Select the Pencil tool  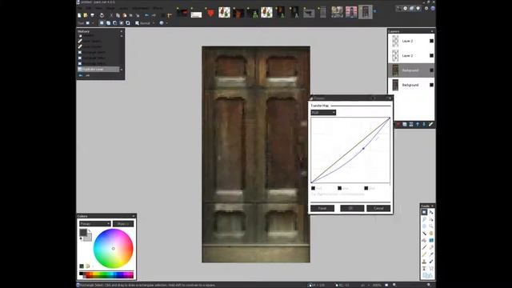click(x=424, y=254)
